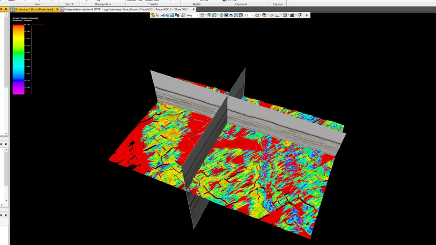
Task: Click the 'RR' text-style icon in toolbar
Action: tap(177, 15)
